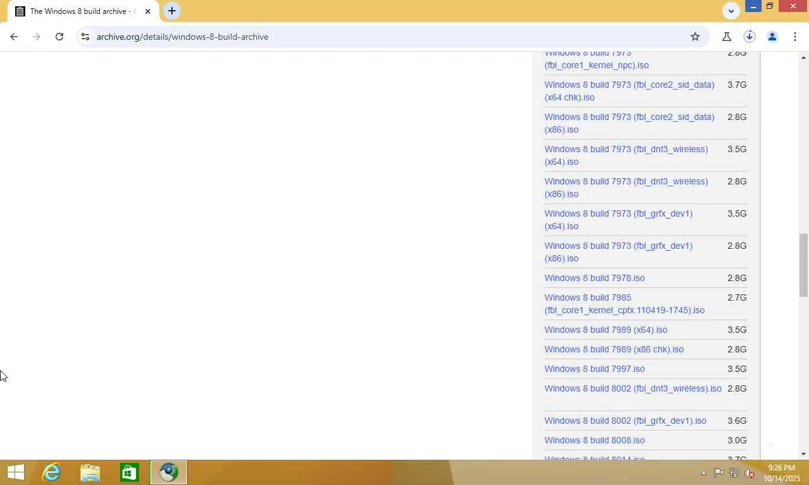
Task: Click the scrollbar up arrow
Action: coord(803,57)
